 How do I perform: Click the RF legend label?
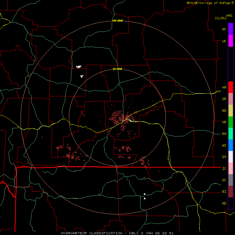[x=224, y=29]
